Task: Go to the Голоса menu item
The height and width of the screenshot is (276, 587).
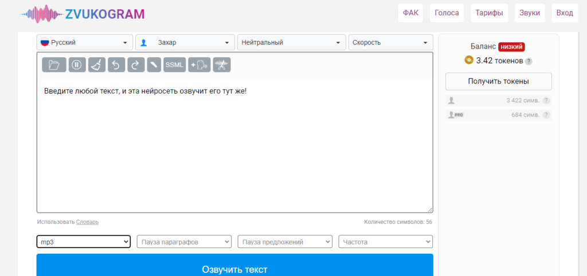Action: tap(447, 13)
